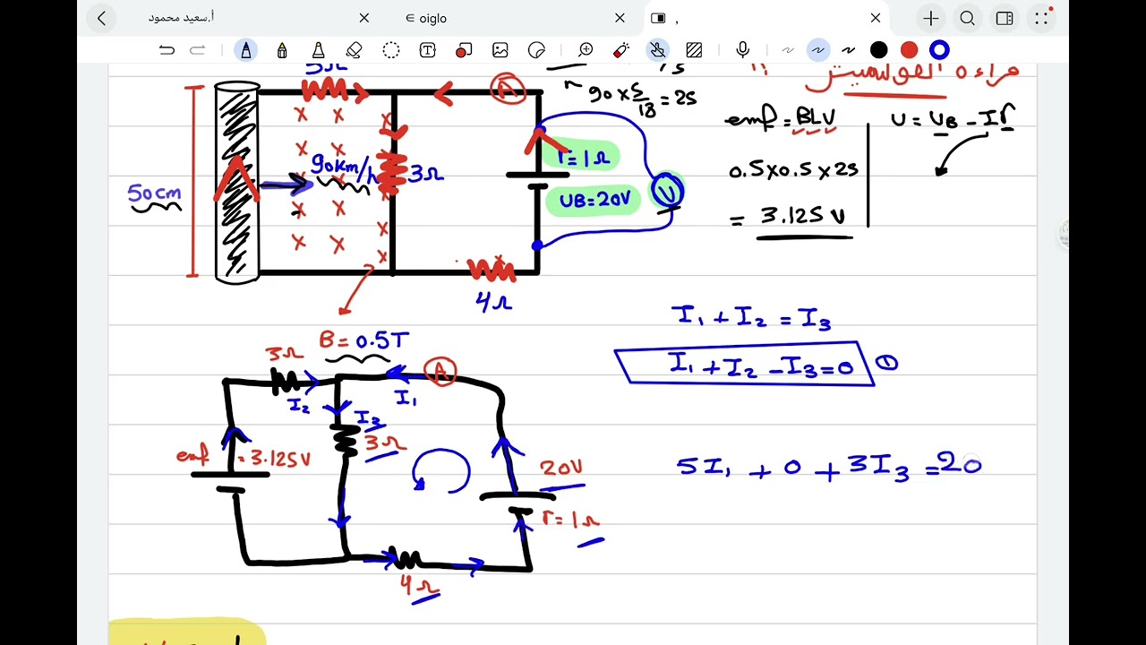1146x645 pixels.
Task: Select the Highlighter tool
Action: [x=318, y=50]
